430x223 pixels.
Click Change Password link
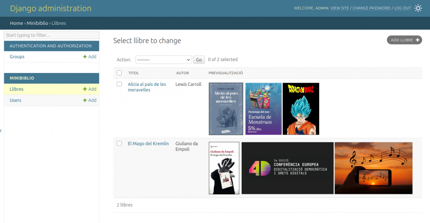point(371,8)
